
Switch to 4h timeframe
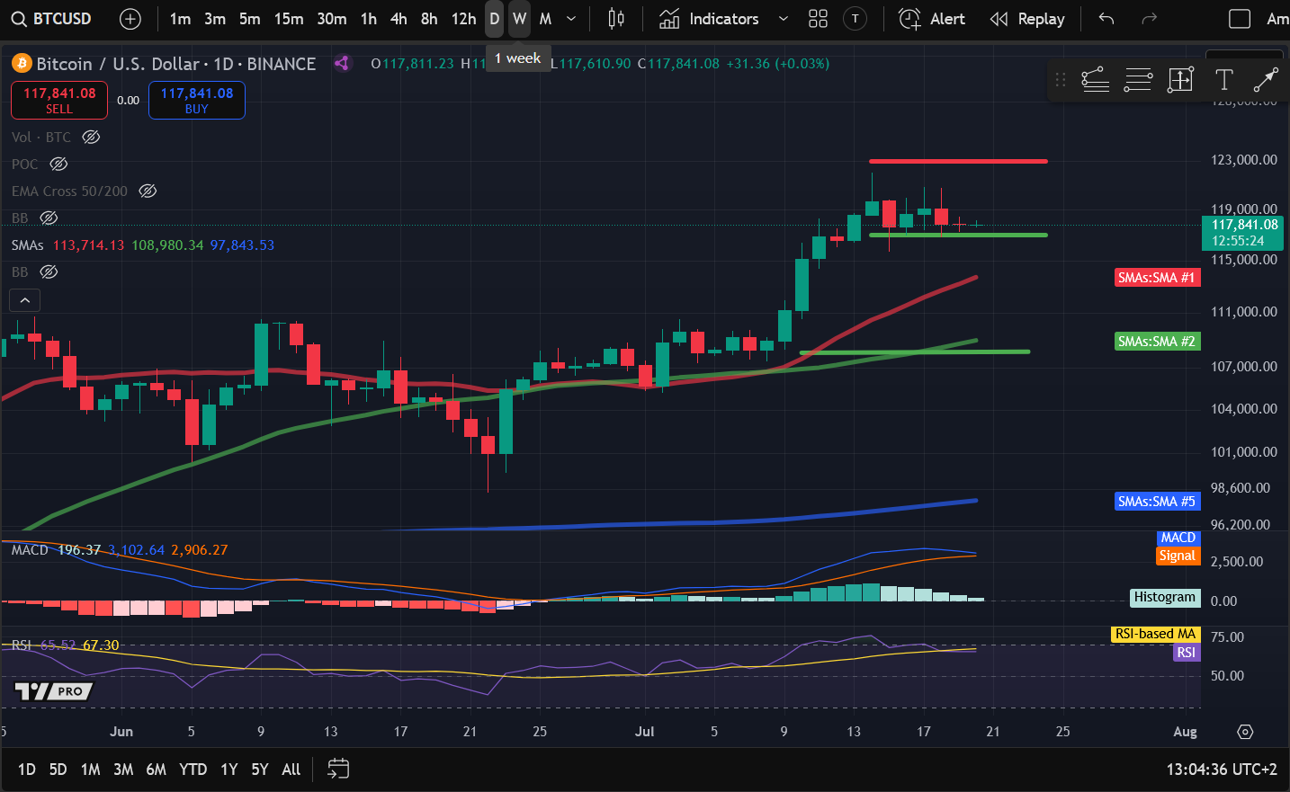click(x=399, y=19)
